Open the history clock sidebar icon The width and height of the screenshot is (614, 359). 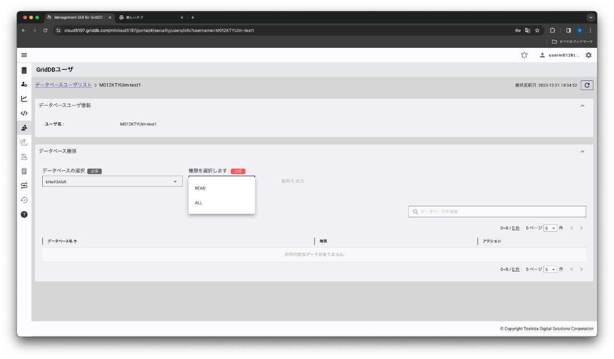coord(24,200)
